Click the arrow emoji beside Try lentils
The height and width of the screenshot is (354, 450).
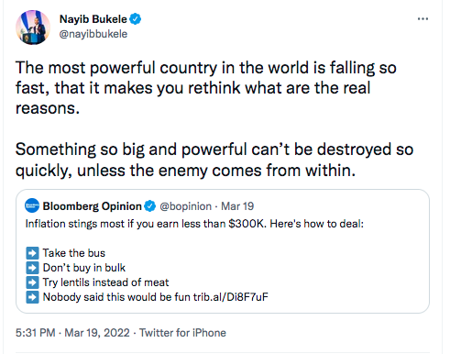[x=32, y=282]
